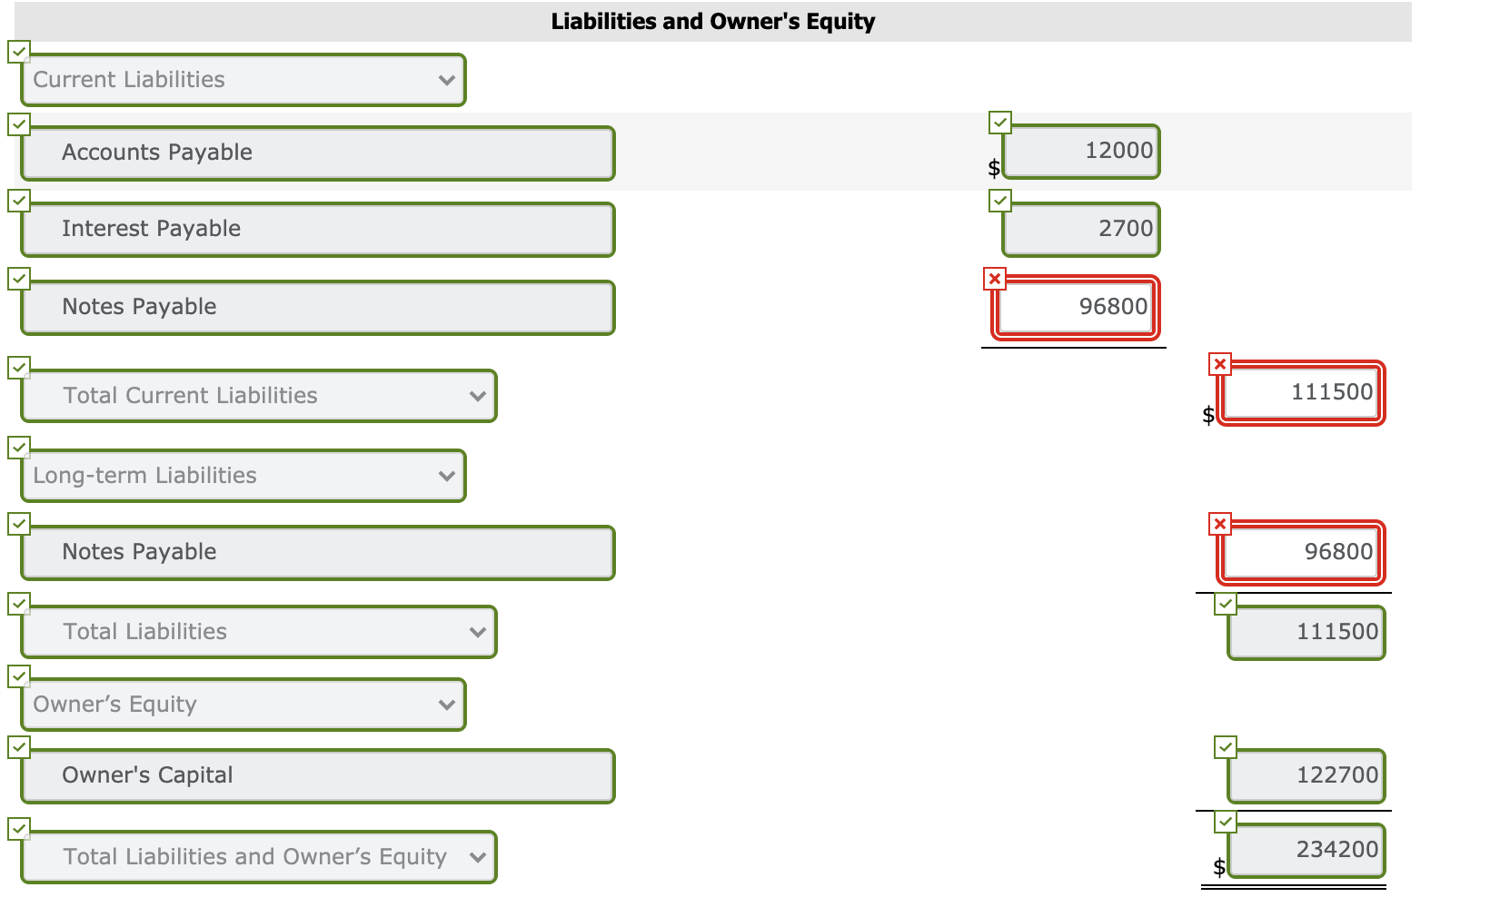Edit the incorrect 111500 Total Current Liabilities amount
This screenshot has width=1490, height=917.
[1301, 392]
